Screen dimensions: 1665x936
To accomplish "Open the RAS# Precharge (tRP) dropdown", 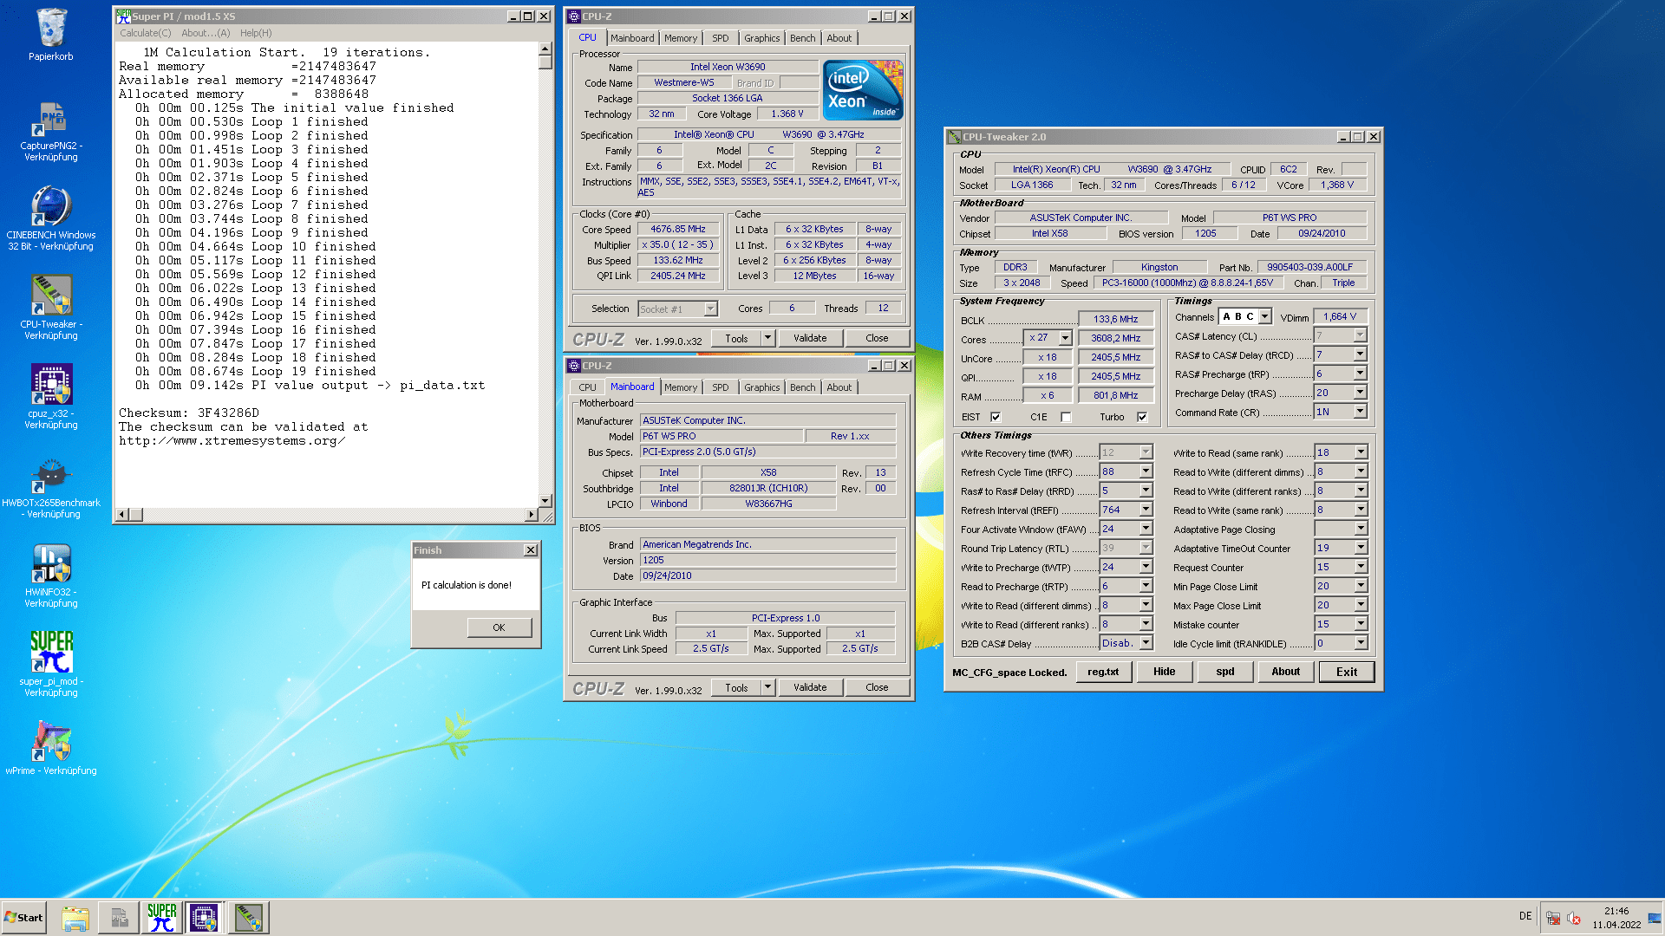I will click(1360, 374).
